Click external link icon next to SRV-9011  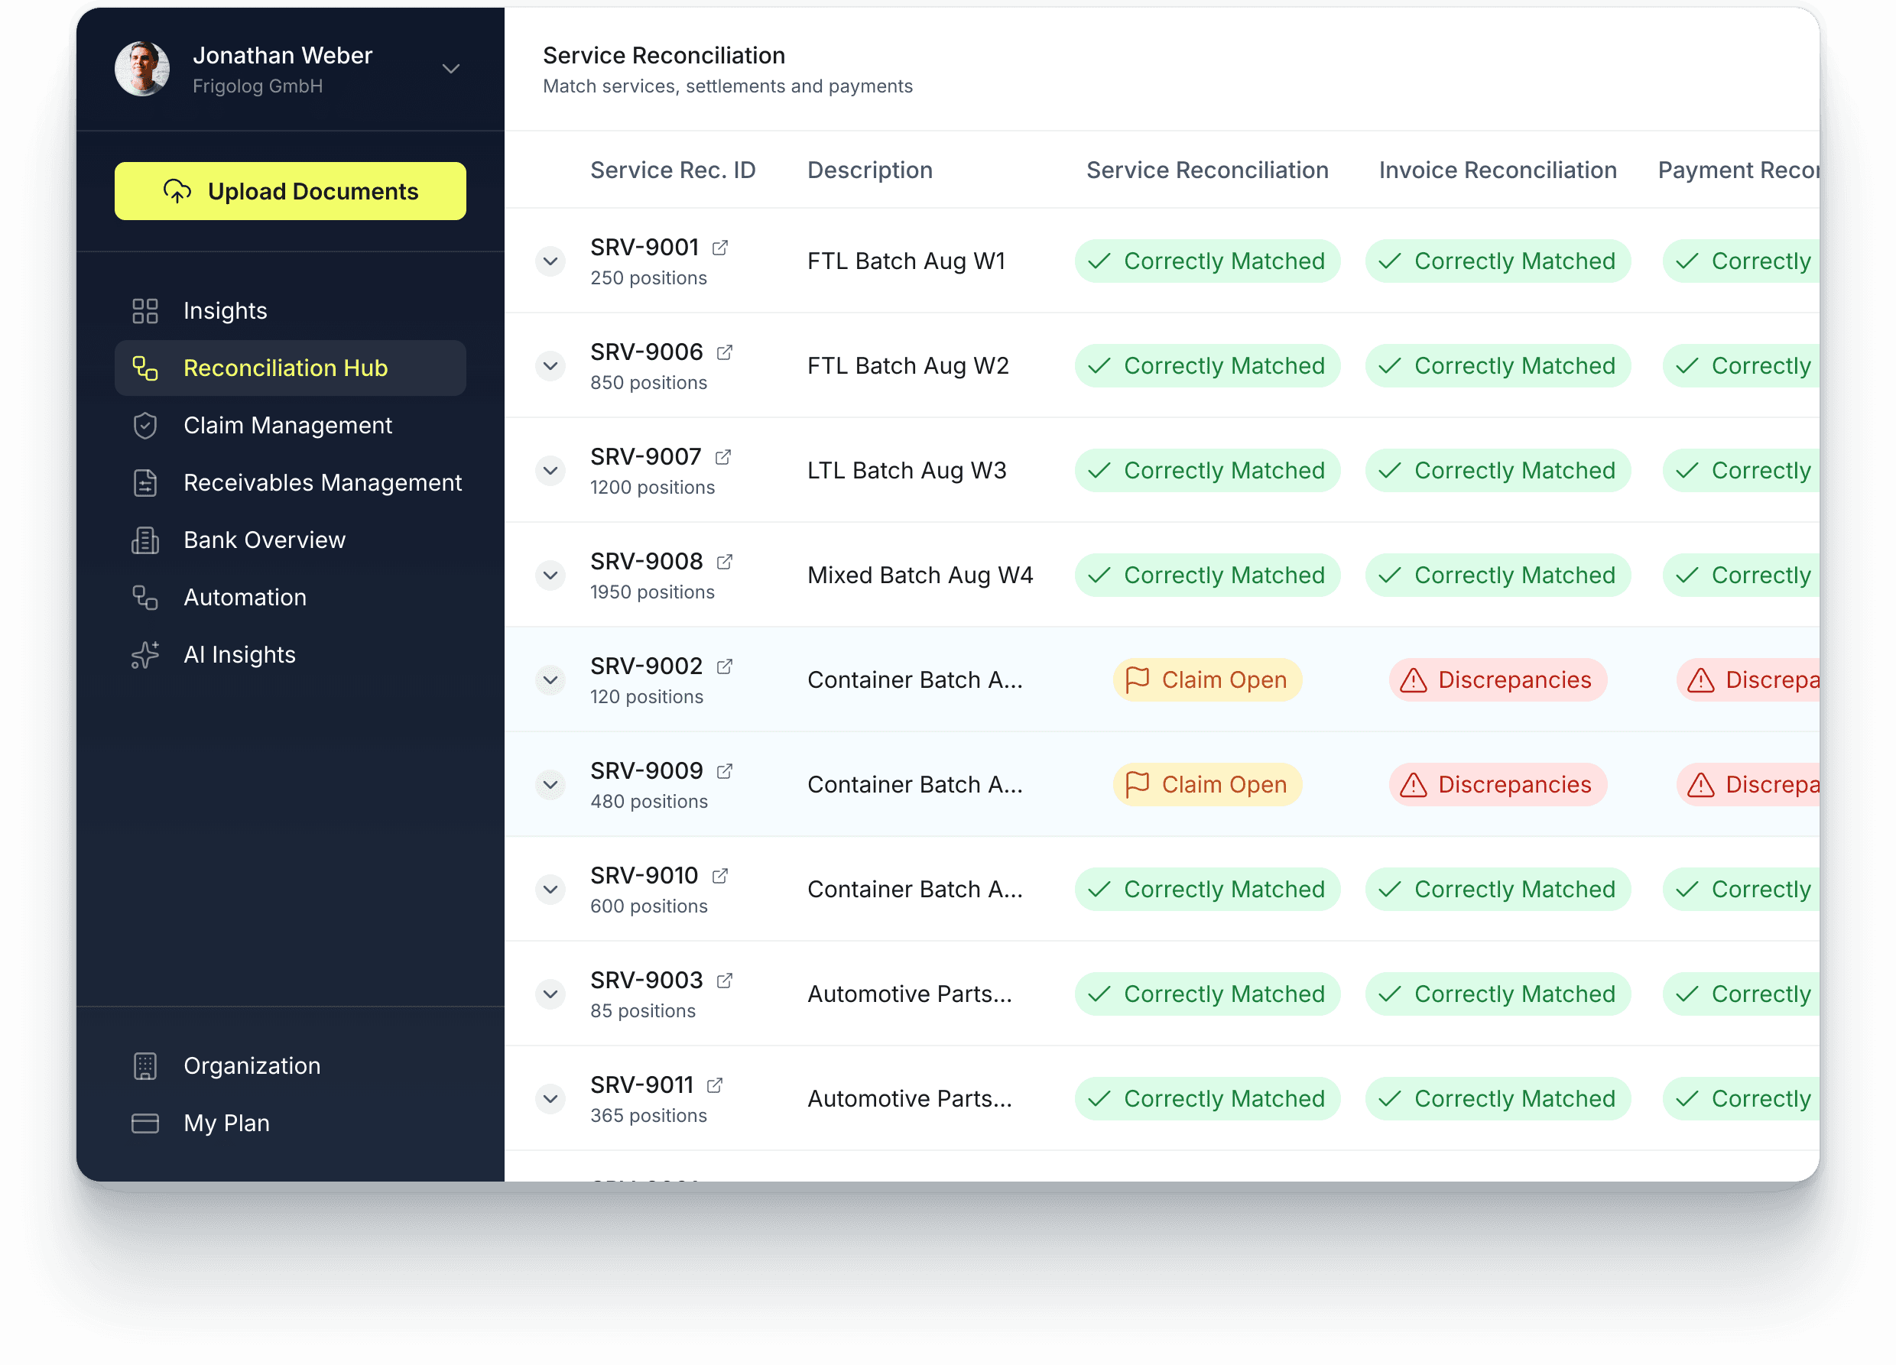[x=715, y=1085]
